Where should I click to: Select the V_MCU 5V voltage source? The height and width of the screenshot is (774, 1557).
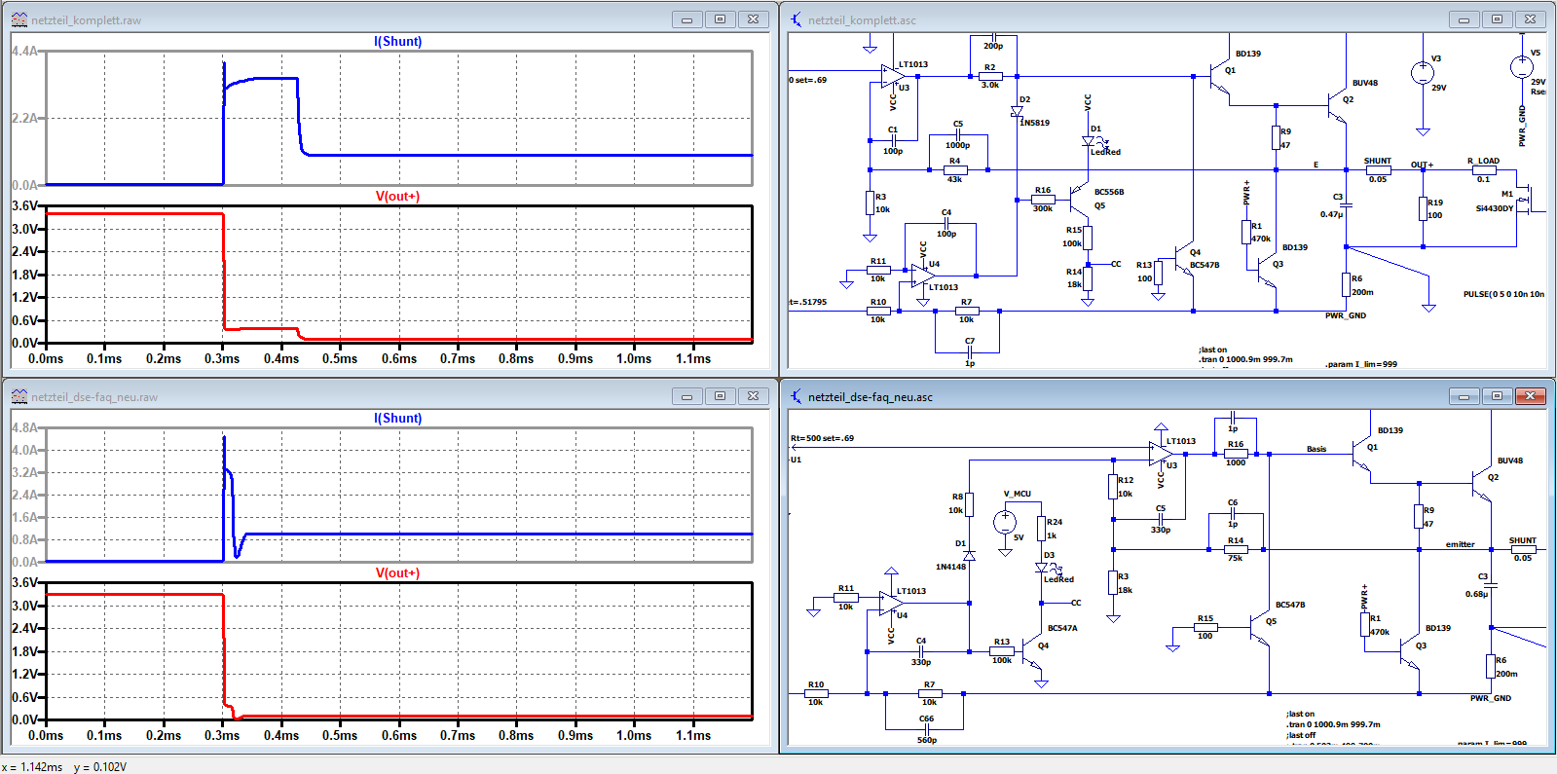[x=1005, y=522]
